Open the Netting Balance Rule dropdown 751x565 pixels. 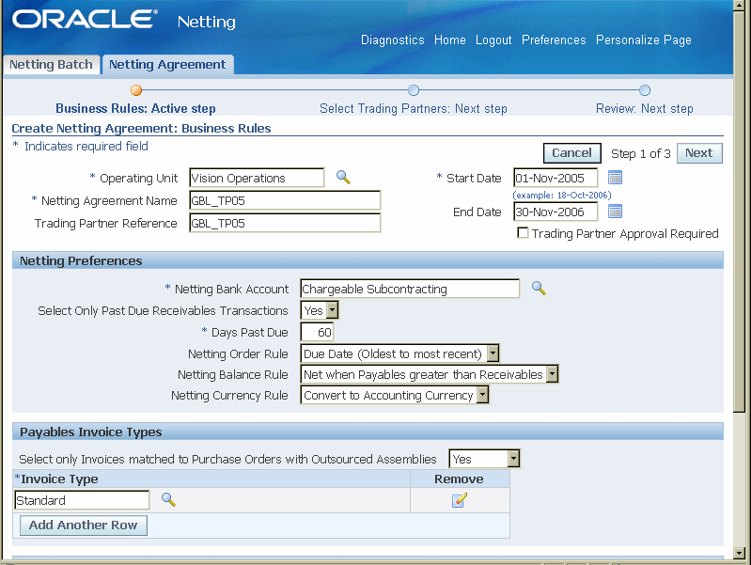tap(430, 374)
